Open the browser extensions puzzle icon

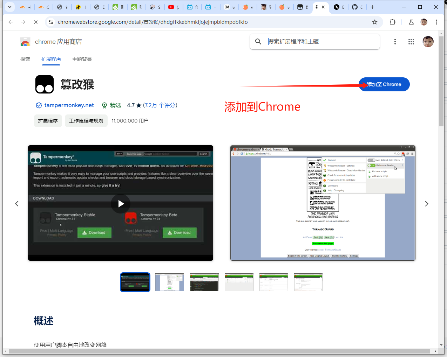tap(392, 22)
